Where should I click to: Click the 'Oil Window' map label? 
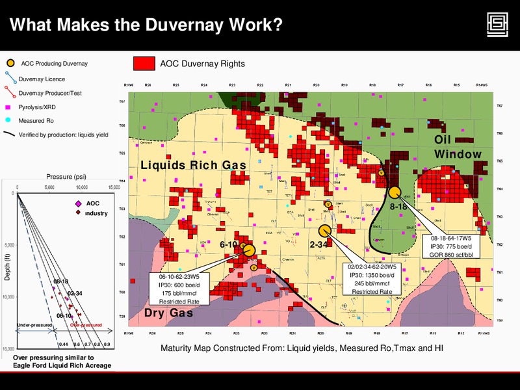pos(458,147)
